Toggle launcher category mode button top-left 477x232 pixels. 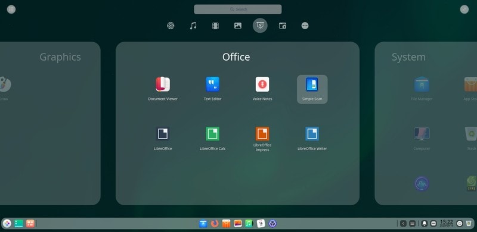[11, 10]
